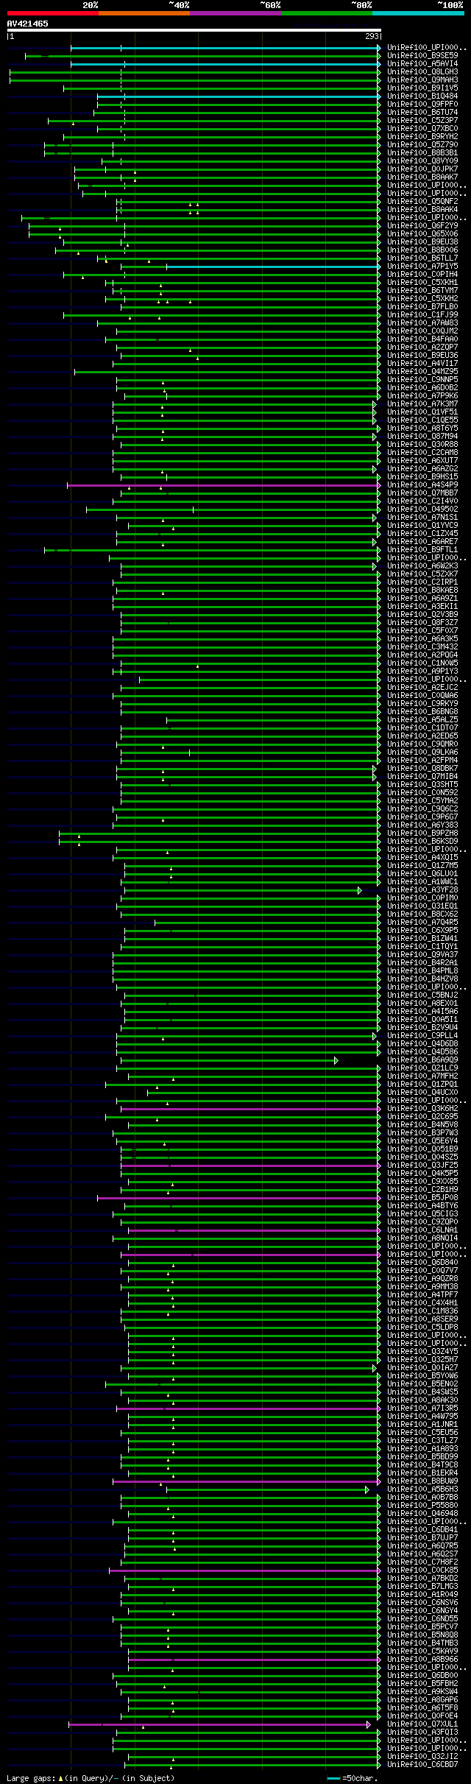471x1784 pixels.
Task: Select hit UniRef100_C2IRP1
Action: [x=422, y=582]
